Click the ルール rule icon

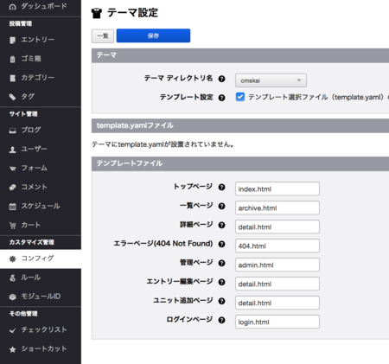[12, 278]
